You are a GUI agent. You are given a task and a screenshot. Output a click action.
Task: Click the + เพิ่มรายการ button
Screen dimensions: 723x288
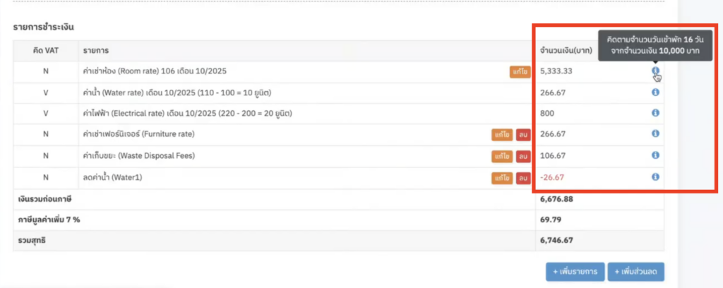tap(575, 271)
